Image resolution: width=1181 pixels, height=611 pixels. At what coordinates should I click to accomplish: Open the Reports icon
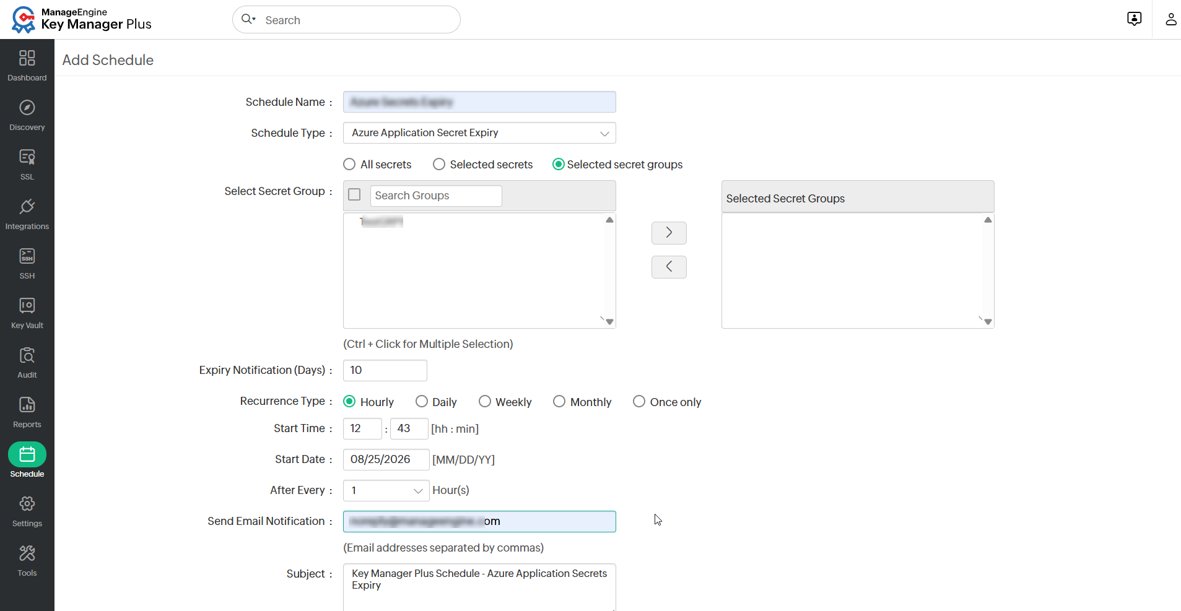coord(27,405)
